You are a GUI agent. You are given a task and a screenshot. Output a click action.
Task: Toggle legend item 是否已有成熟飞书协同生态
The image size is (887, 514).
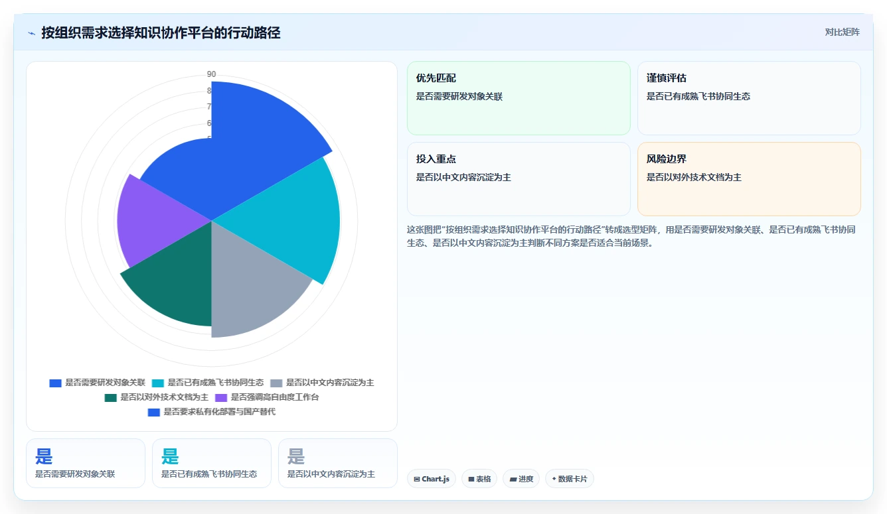(207, 383)
